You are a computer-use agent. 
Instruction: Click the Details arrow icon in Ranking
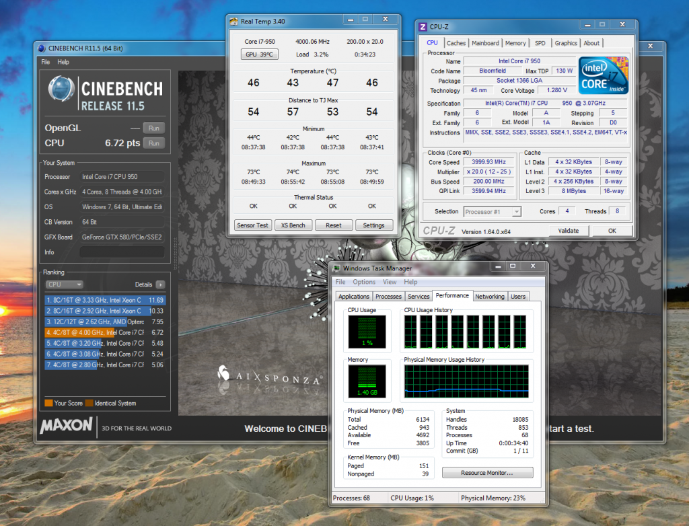pyautogui.click(x=160, y=285)
